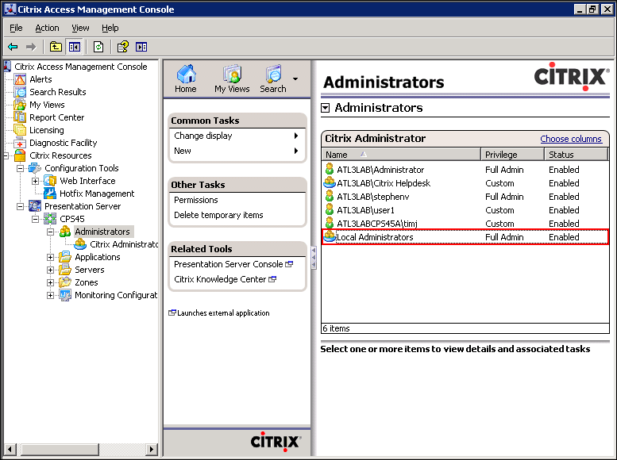Click the show/hide action pane toolbar icon
This screenshot has width=617, height=460.
click(141, 47)
